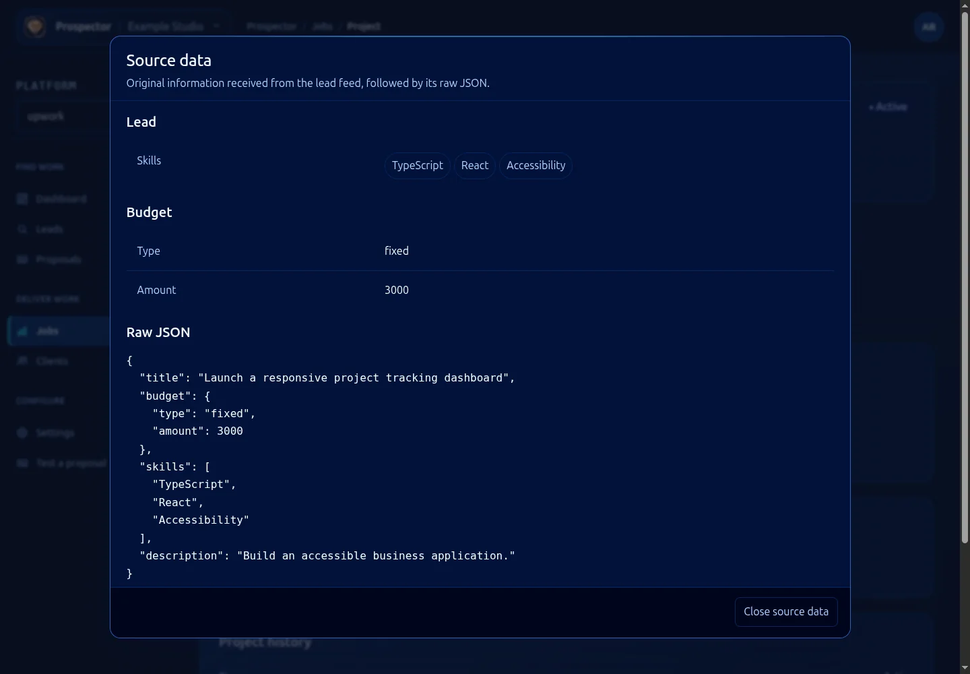Click the "fixed" value in the Budget table
The image size is (970, 674).
(x=397, y=251)
